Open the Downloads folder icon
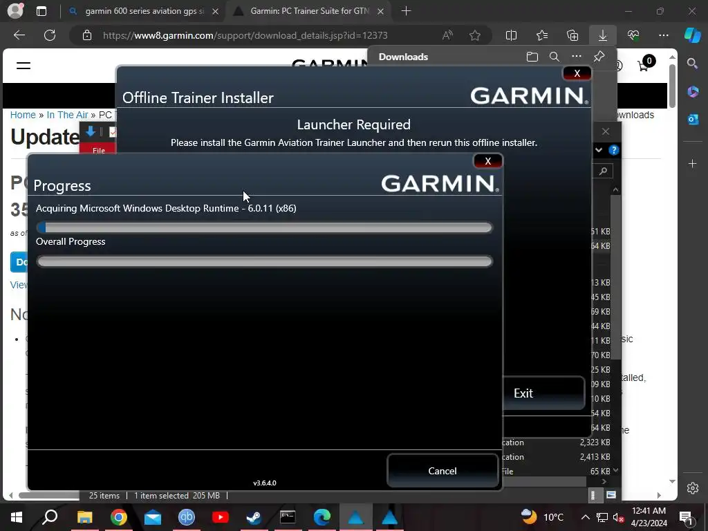This screenshot has width=708, height=531. coord(532,57)
